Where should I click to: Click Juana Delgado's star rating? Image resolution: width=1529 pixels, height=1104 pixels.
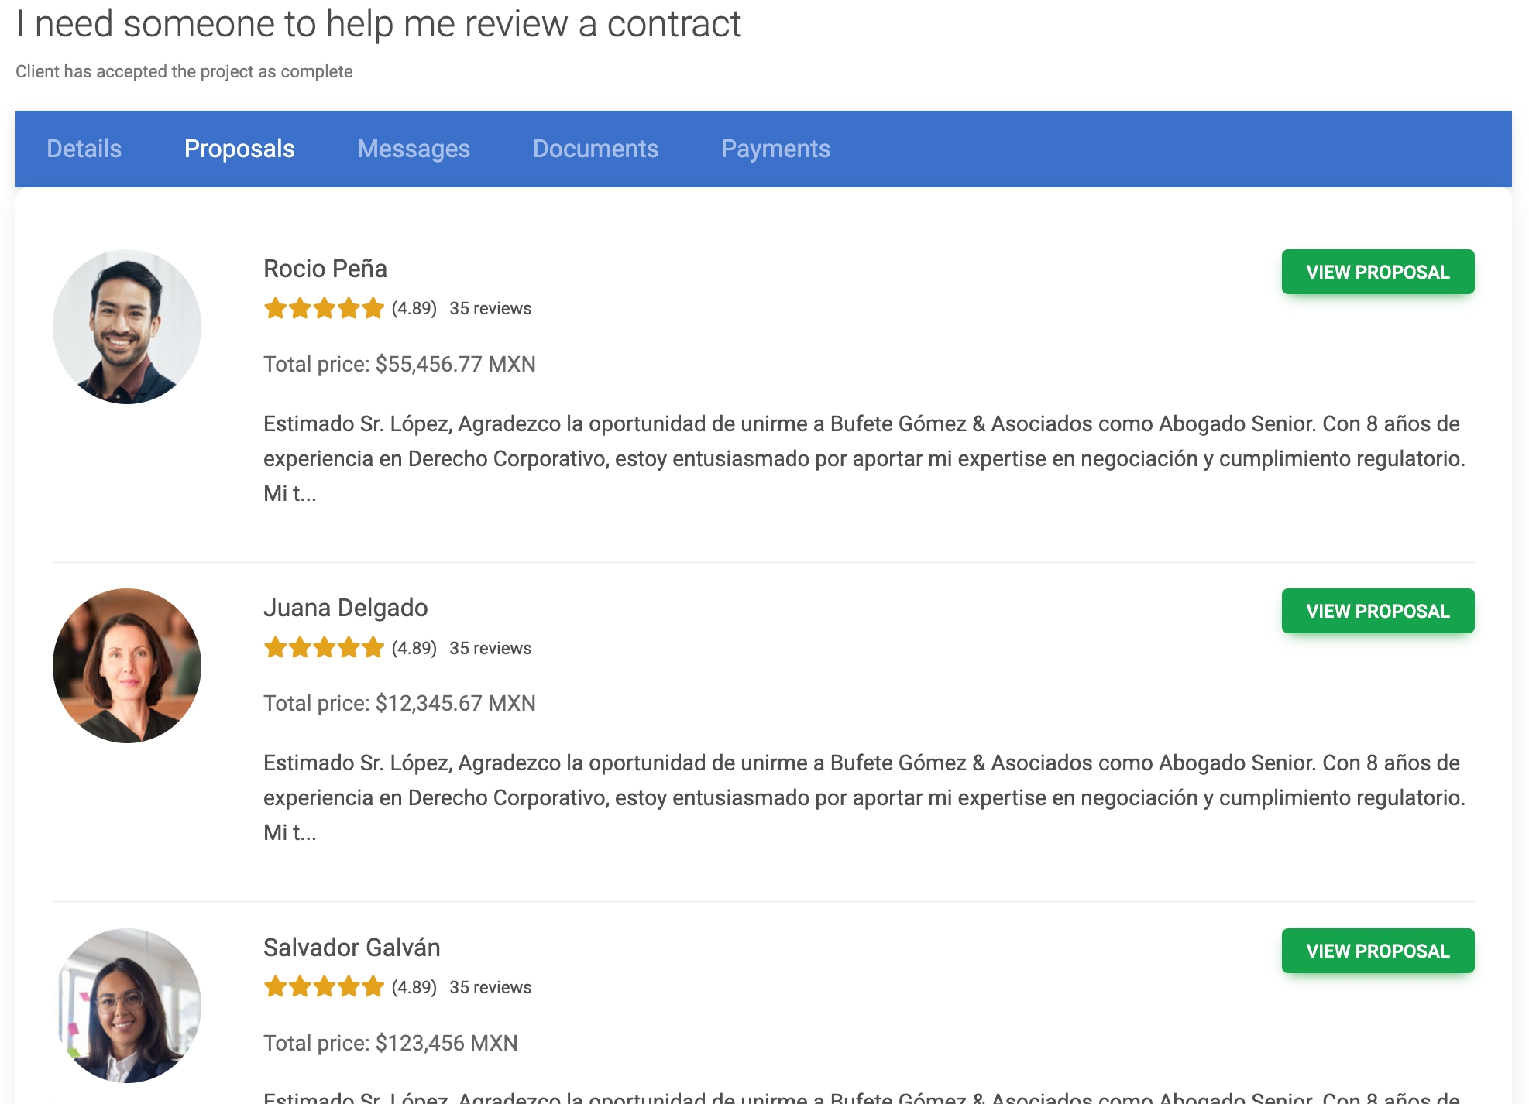[x=324, y=647]
